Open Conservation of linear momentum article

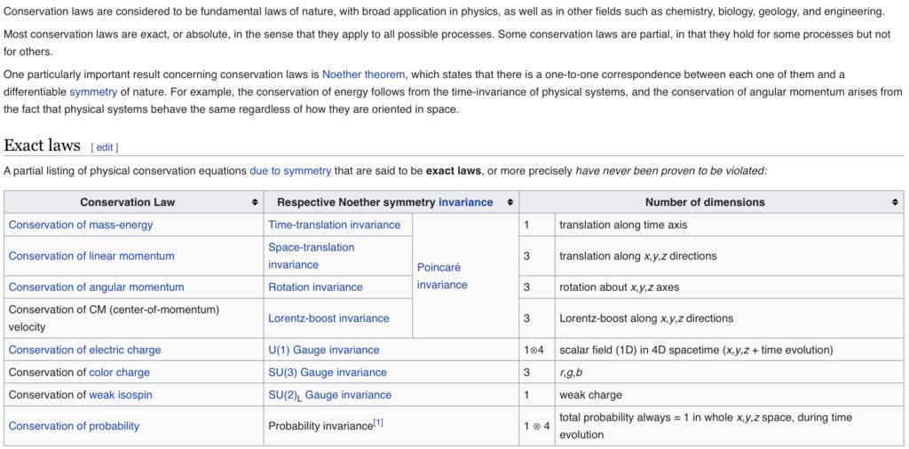pyautogui.click(x=91, y=256)
